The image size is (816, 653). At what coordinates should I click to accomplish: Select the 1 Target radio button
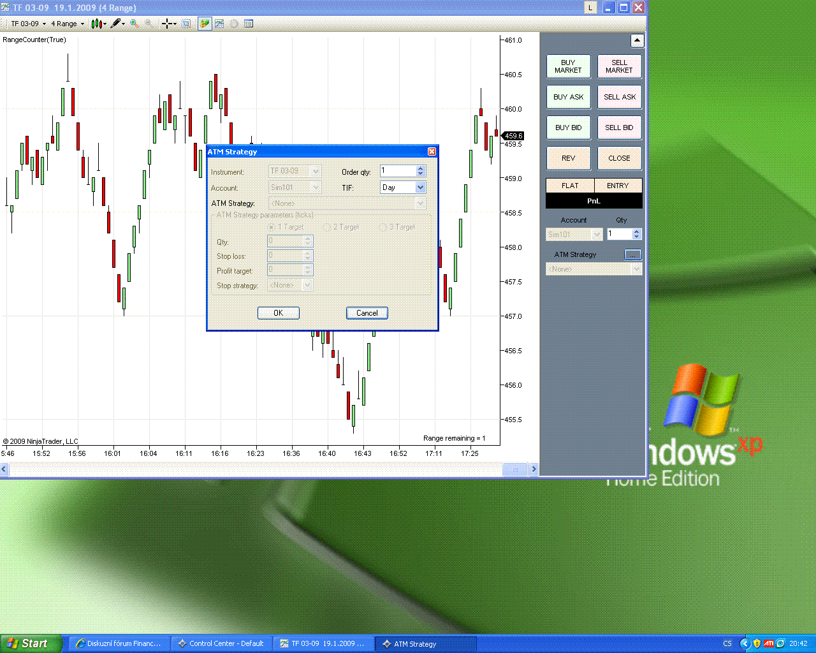click(272, 227)
